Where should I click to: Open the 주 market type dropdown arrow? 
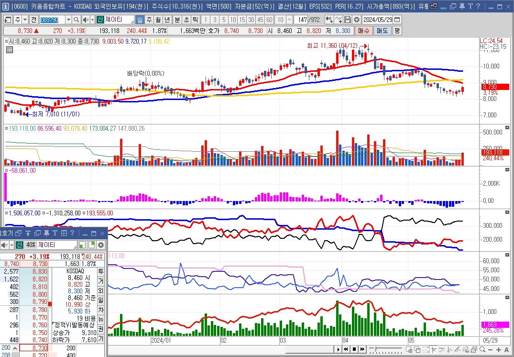click(x=25, y=20)
